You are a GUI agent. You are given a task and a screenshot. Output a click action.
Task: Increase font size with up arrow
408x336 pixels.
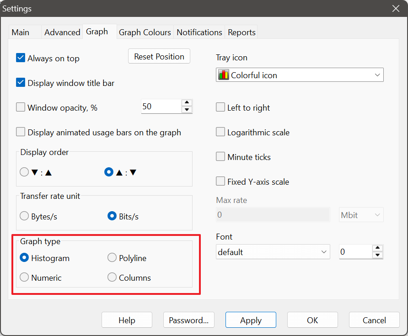377,248
